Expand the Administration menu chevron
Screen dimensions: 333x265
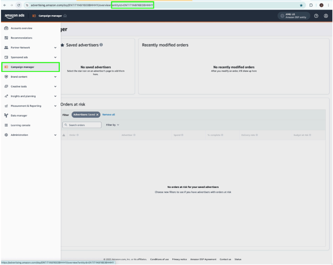55,135
